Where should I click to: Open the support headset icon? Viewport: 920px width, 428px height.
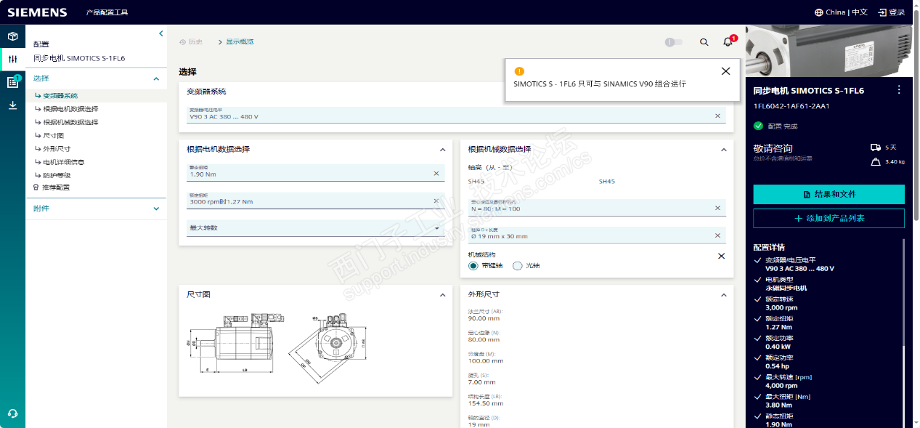coord(12,413)
